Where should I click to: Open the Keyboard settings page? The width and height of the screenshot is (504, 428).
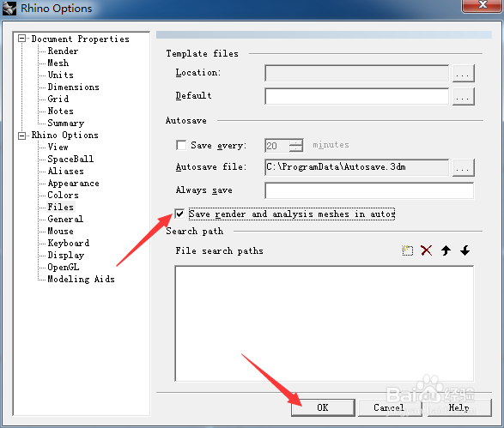pyautogui.click(x=69, y=243)
